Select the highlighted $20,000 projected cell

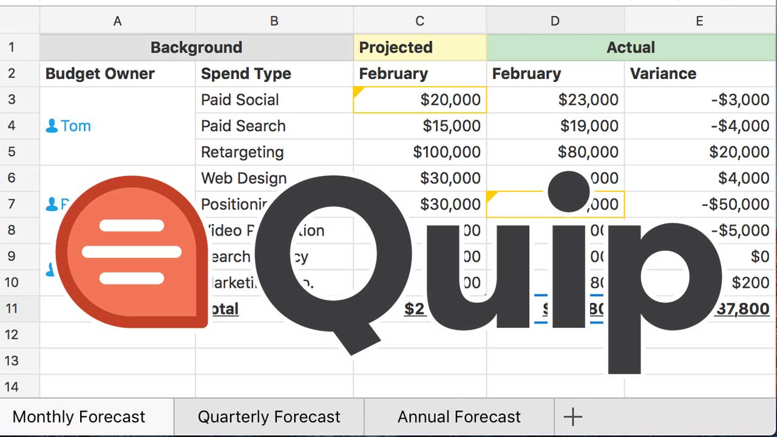[x=420, y=100]
